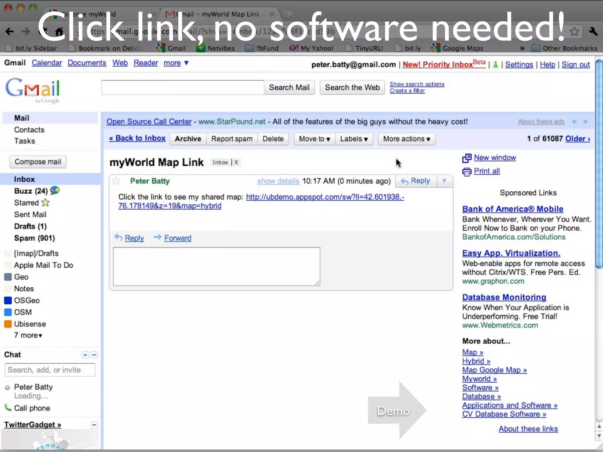Collapse the Chat section with minus icon
The width and height of the screenshot is (603, 452).
pos(94,355)
